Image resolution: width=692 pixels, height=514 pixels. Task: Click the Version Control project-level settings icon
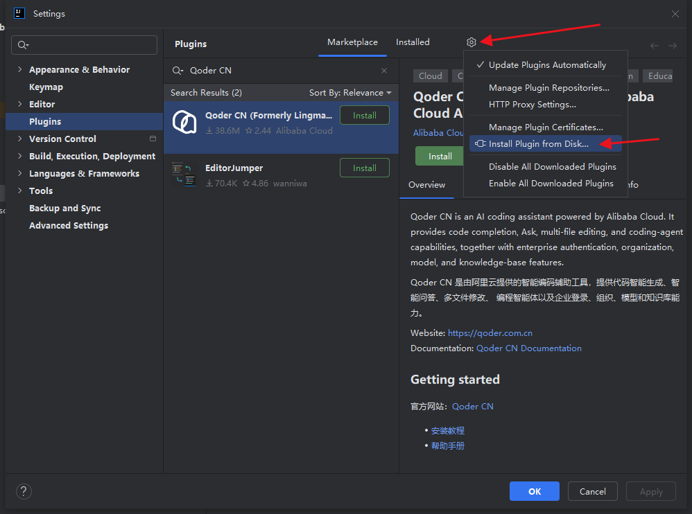click(153, 139)
